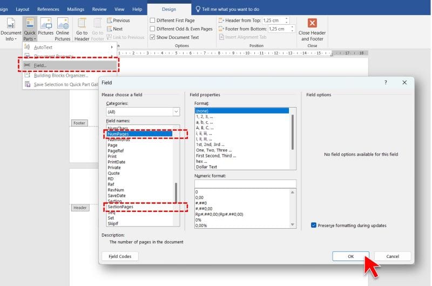This screenshot has height=286, width=432.
Task: Click Go to Header icon
Action: coord(82,29)
